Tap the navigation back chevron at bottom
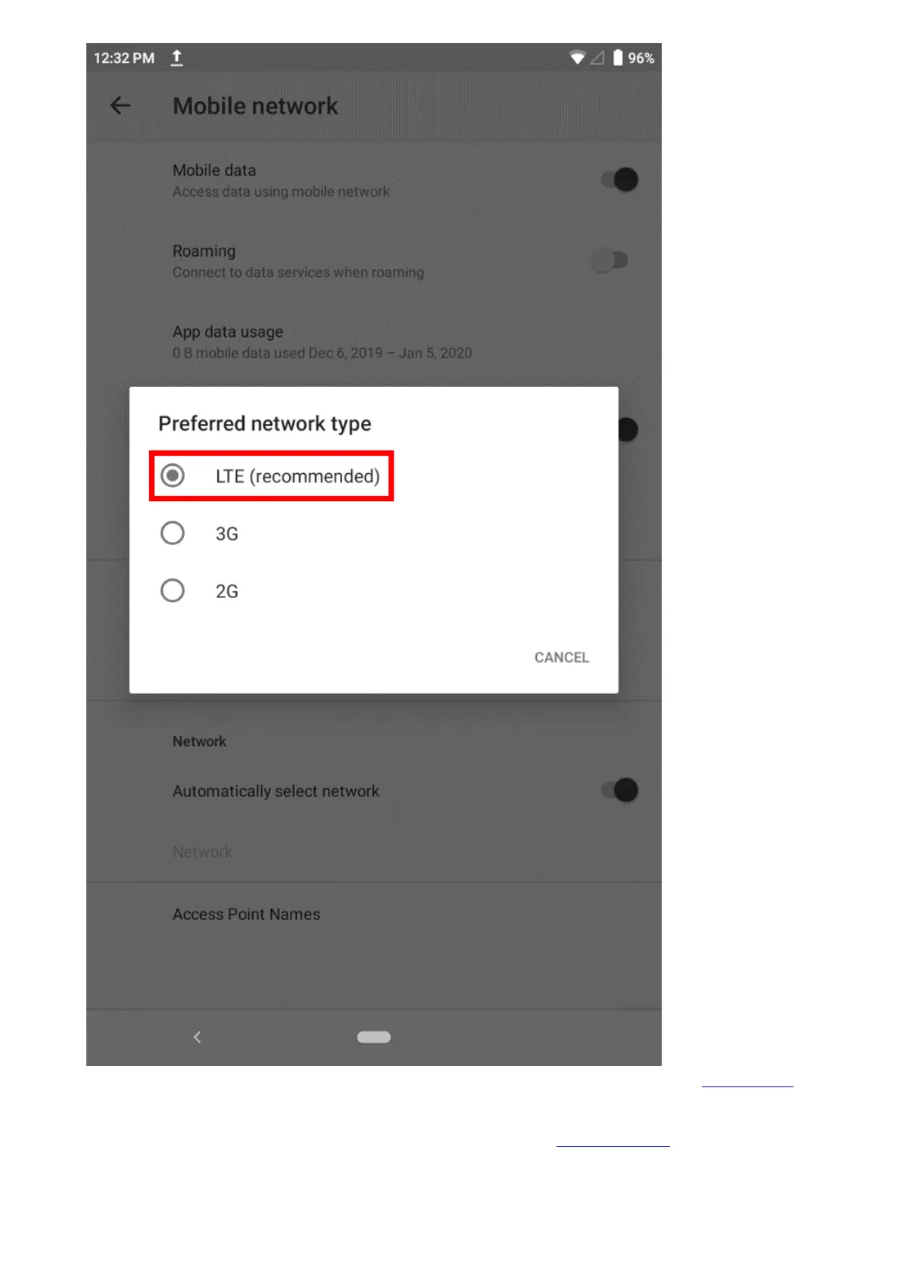 [198, 1037]
